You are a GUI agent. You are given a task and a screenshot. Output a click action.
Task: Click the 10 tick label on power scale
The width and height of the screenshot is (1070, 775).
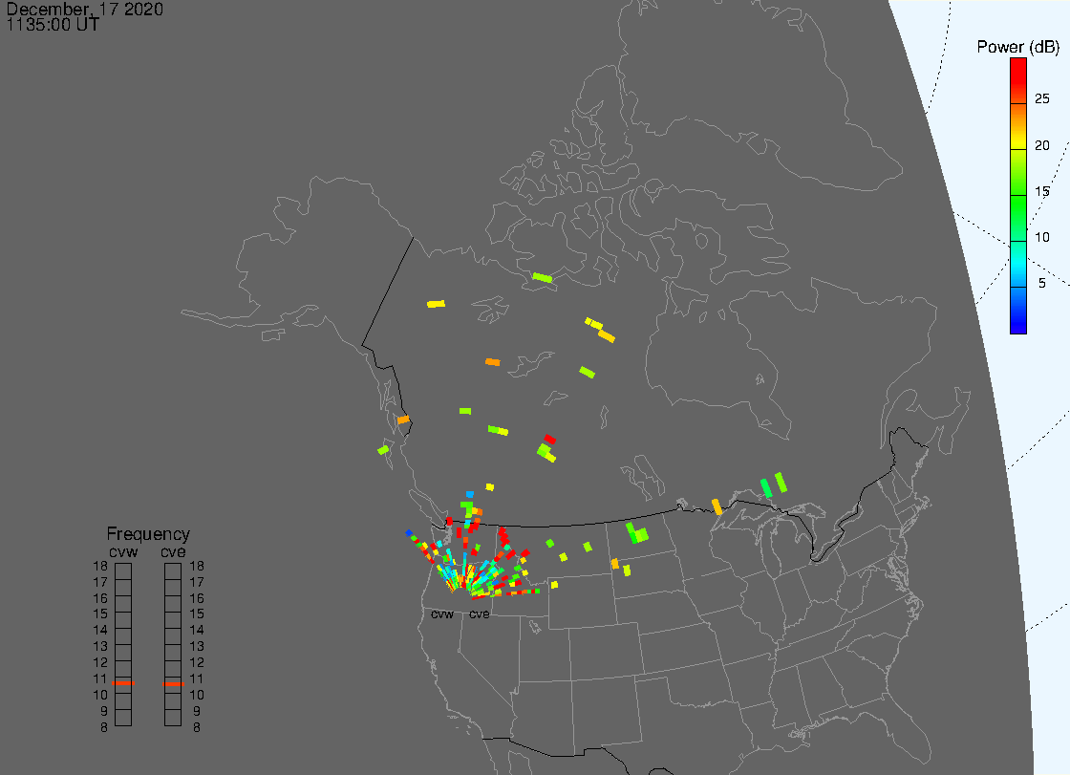pos(1041,237)
